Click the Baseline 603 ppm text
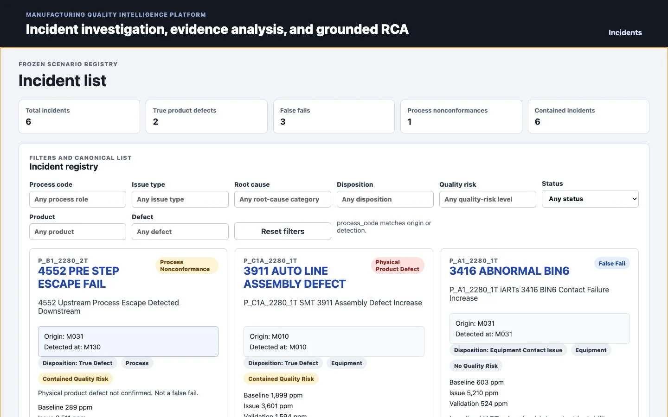 tap(476, 382)
